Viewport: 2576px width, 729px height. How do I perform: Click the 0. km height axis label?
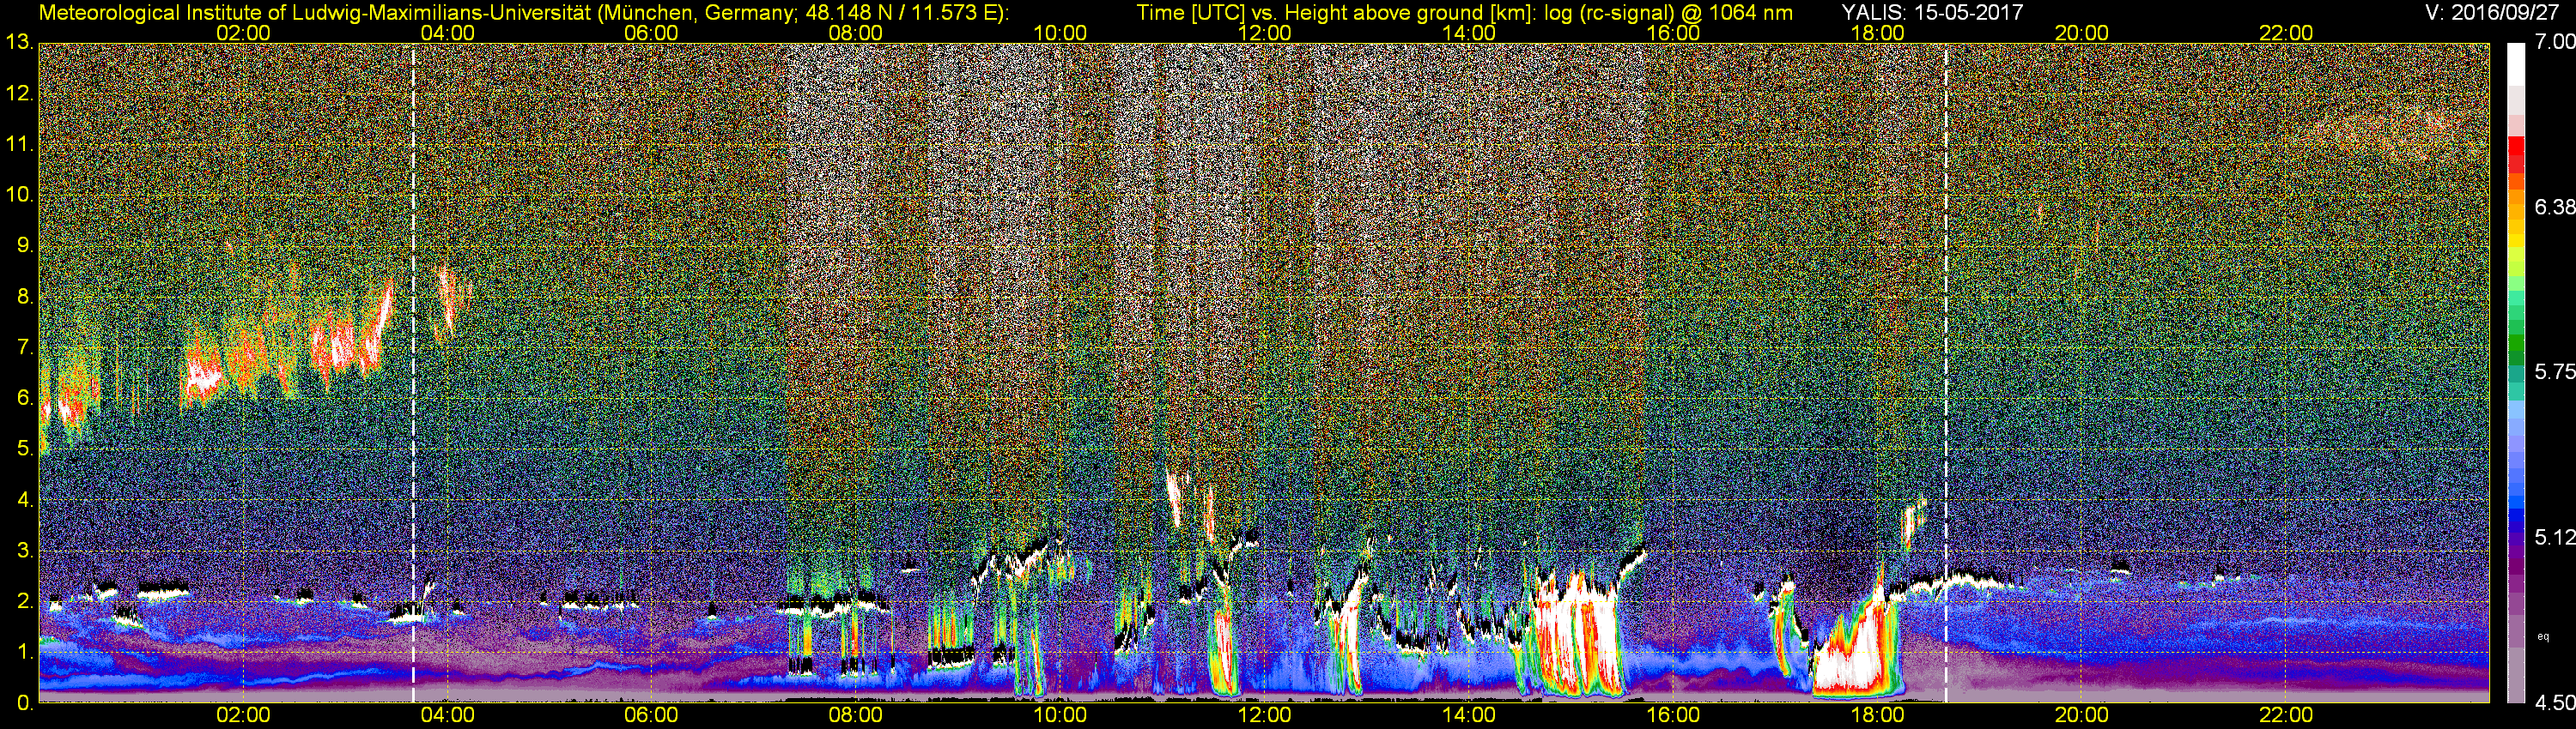[24, 703]
